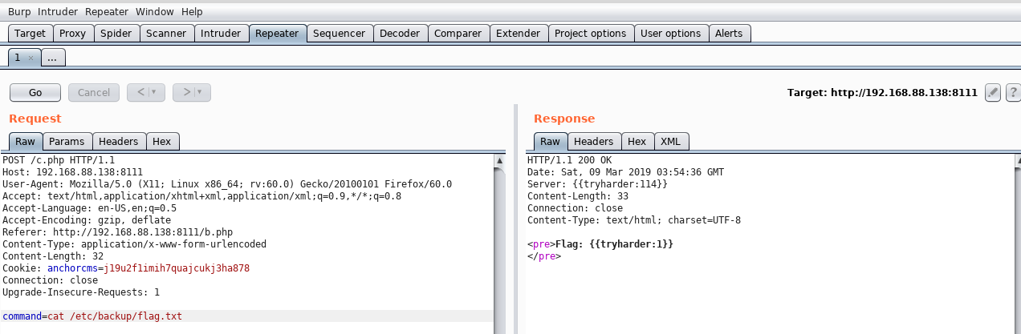The width and height of the screenshot is (1021, 334).
Task: Select the response XML tab
Action: coord(670,142)
